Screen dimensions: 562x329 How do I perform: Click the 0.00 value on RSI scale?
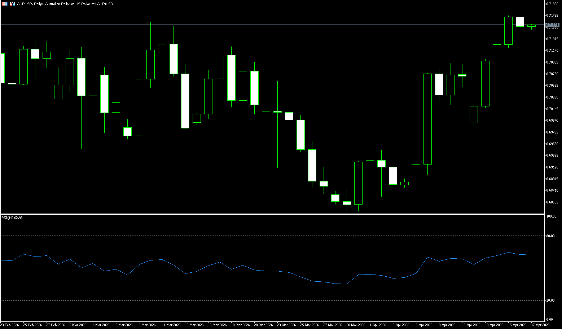550,320
